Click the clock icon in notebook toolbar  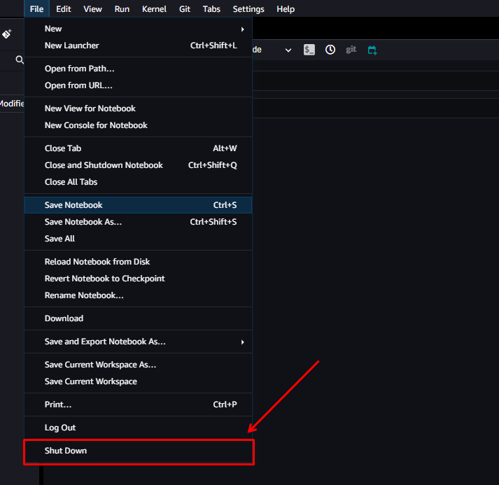[x=330, y=50]
